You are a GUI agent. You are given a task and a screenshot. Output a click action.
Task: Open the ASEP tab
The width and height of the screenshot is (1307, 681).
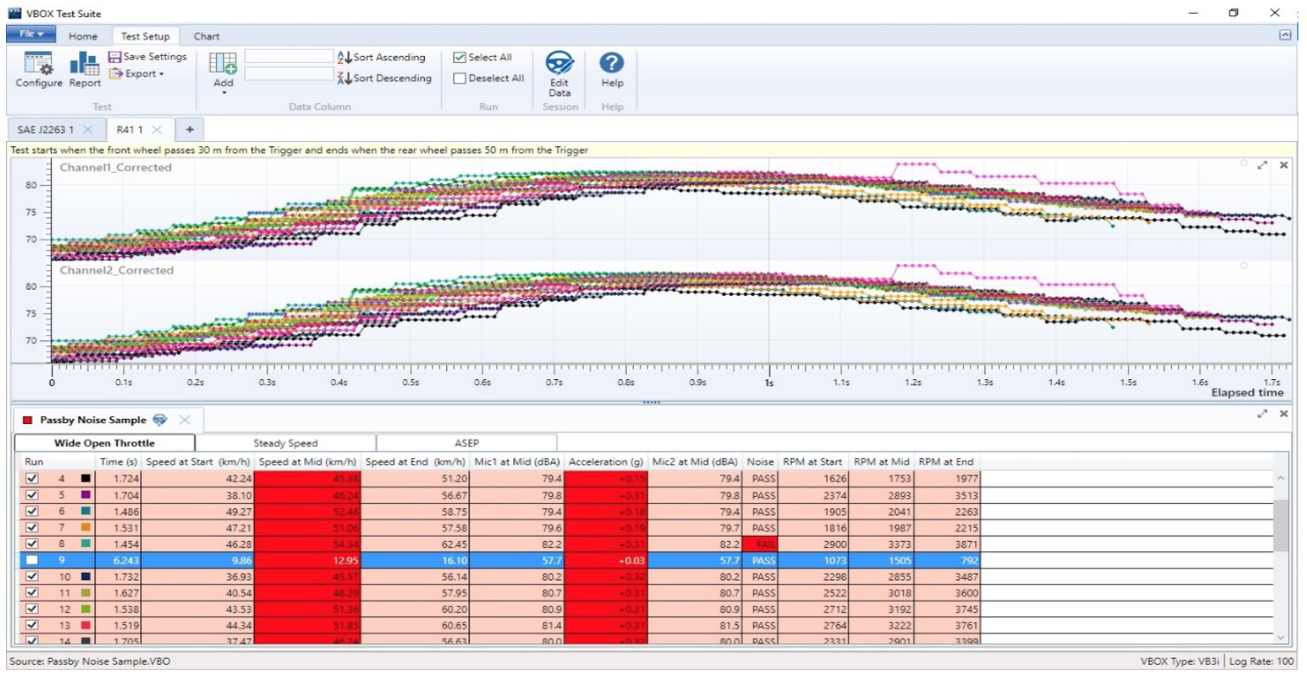(467, 444)
